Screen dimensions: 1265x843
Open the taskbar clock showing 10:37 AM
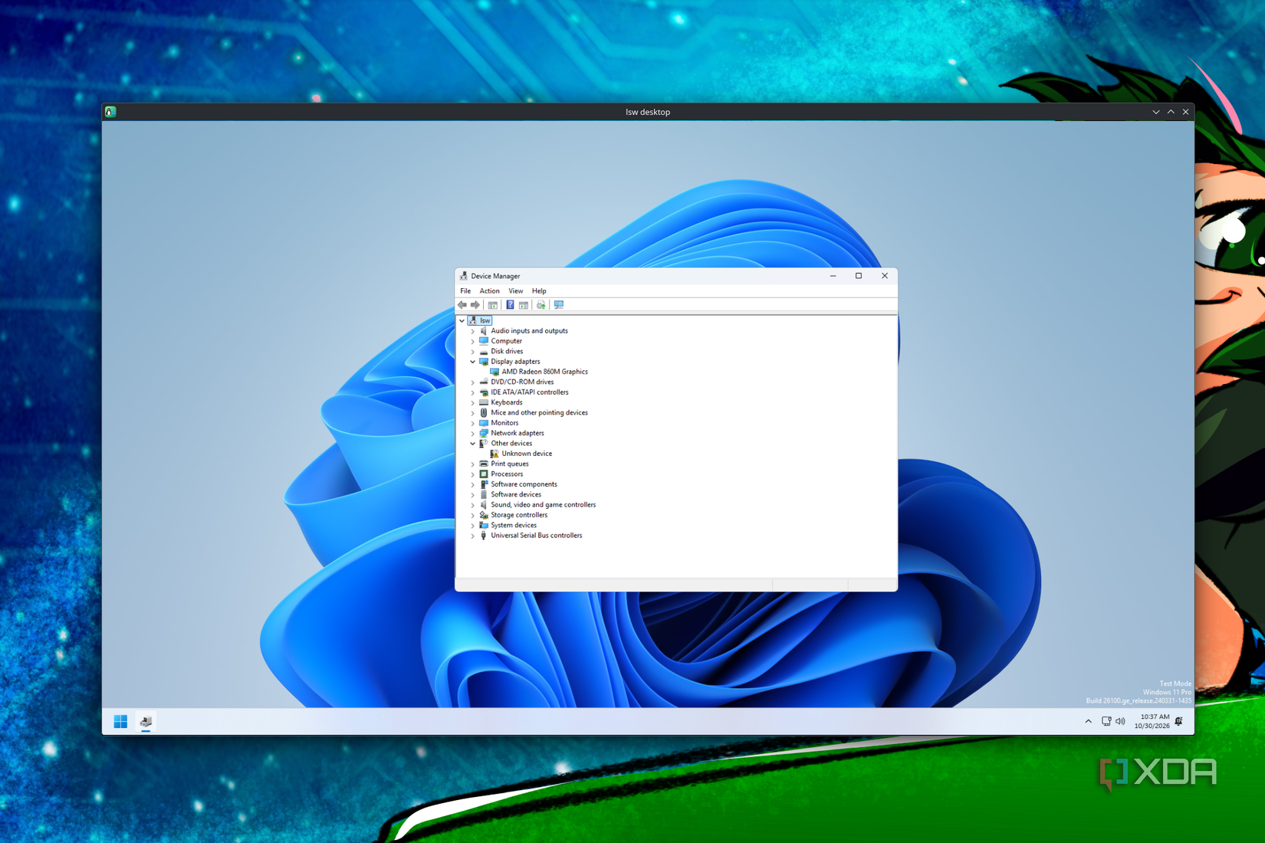[x=1152, y=721]
